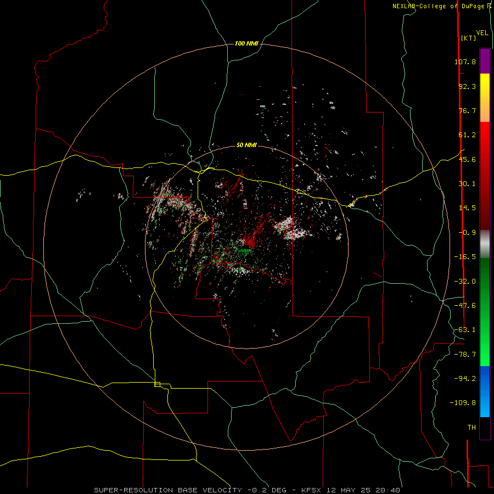Click the purple segment of the color bar
Viewport: 494px width, 494px height.
[485, 61]
